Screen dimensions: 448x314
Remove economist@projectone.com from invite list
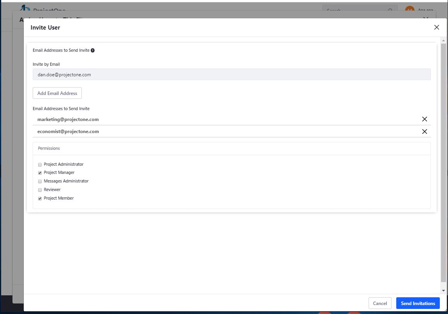pyautogui.click(x=424, y=132)
